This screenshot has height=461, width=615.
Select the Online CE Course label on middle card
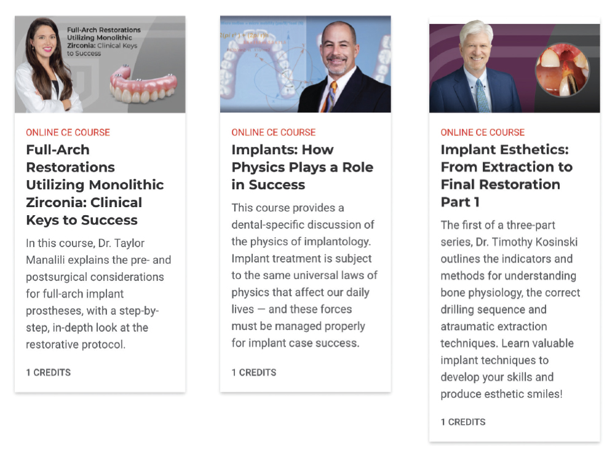[x=274, y=133]
